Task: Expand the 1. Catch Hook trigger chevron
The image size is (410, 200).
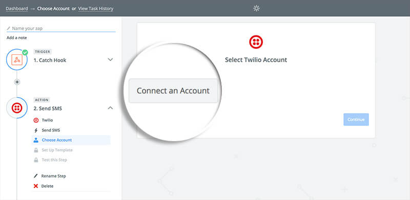Action: (x=110, y=60)
